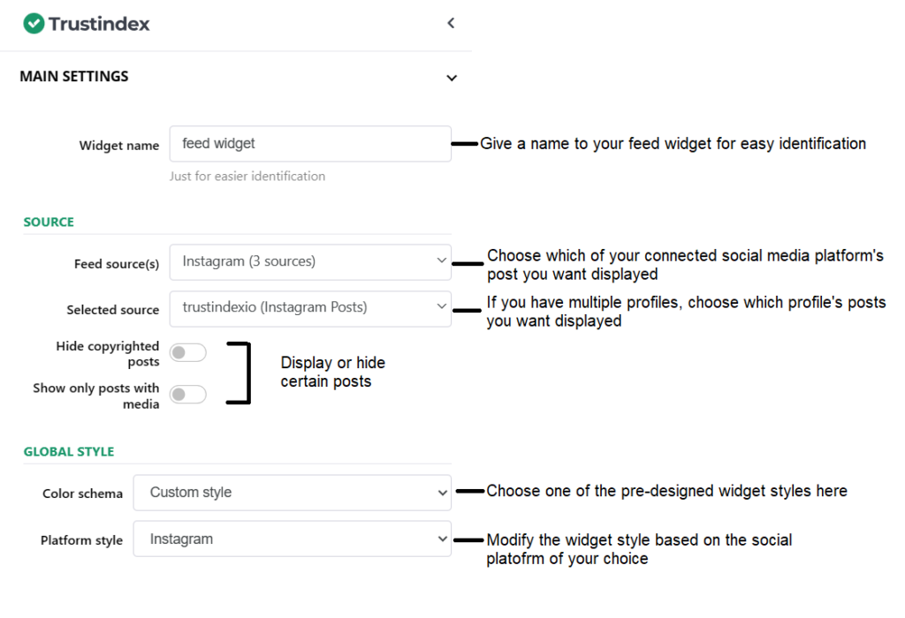Open the Platform style dropdown
The height and width of the screenshot is (618, 905).
pos(292,539)
